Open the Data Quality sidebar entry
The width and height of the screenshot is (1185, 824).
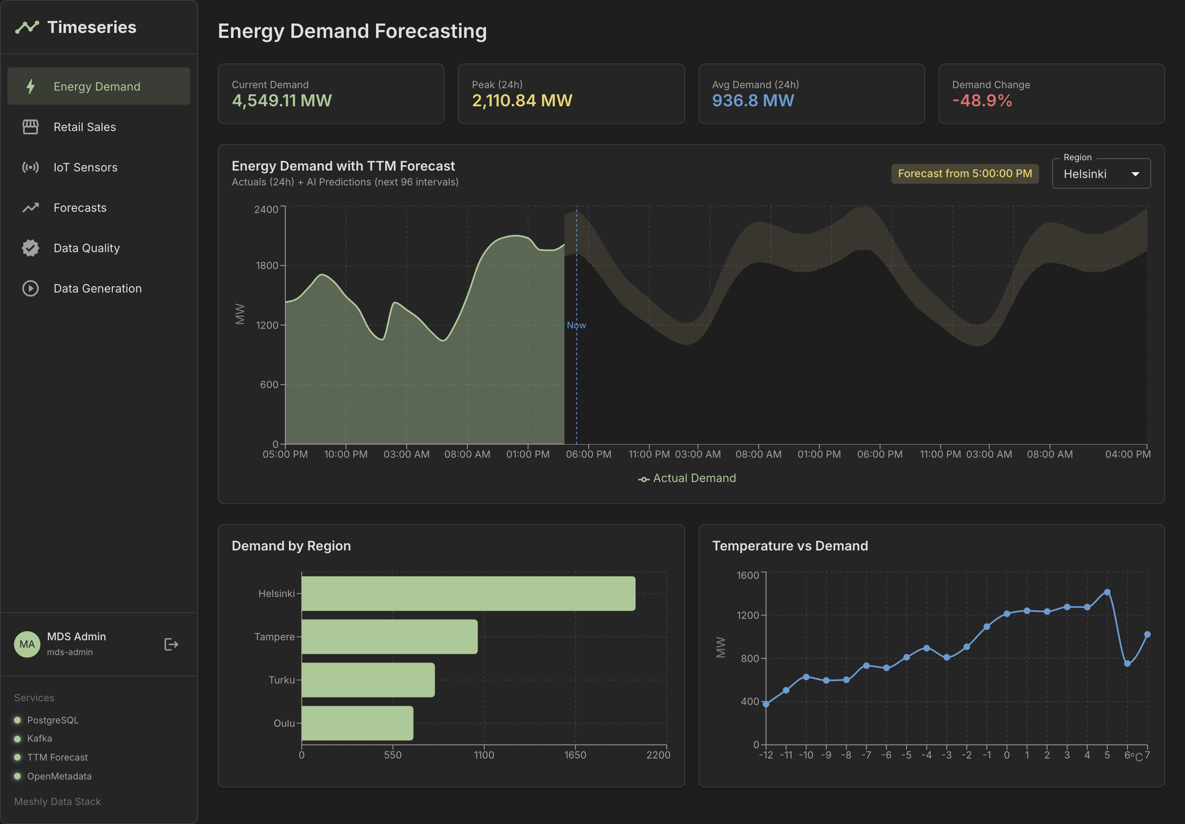pyautogui.click(x=87, y=248)
